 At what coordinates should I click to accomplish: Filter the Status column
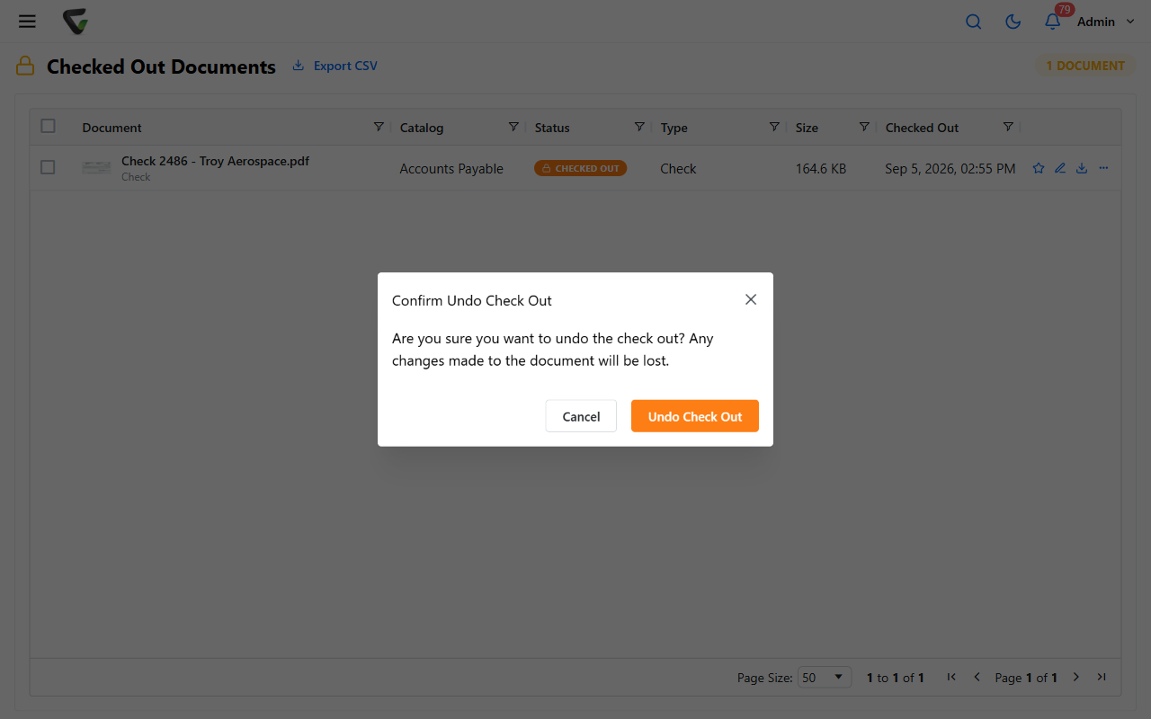(639, 127)
